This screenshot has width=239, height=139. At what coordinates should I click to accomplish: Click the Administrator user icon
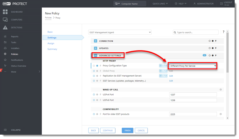(194, 3)
